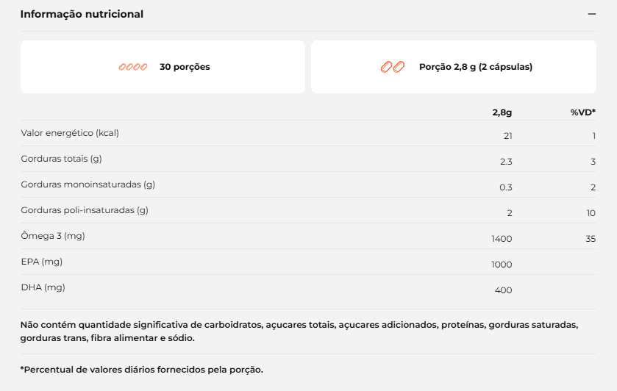Image resolution: width=617 pixels, height=391 pixels.
Task: Click the 2,8g column header
Action: pos(502,112)
